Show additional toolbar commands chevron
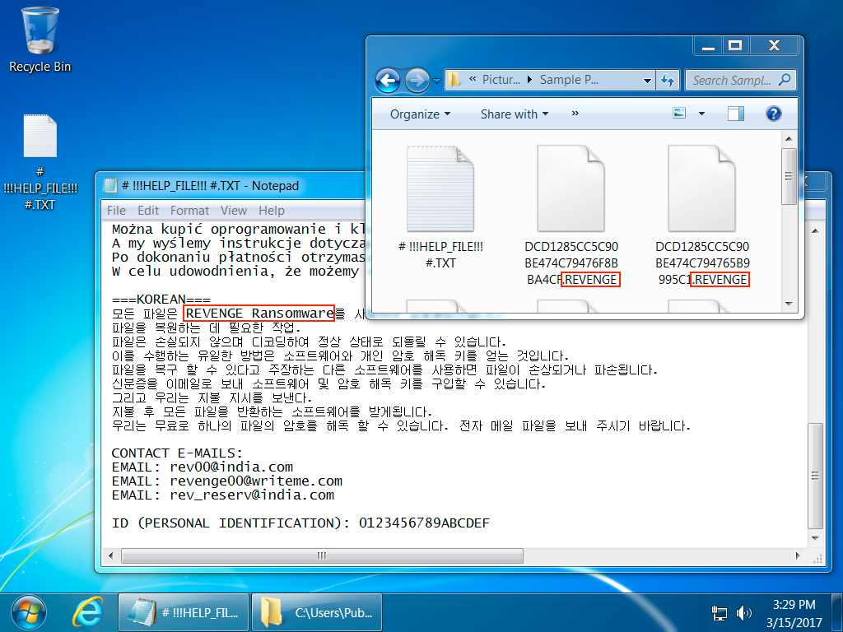 [x=575, y=114]
